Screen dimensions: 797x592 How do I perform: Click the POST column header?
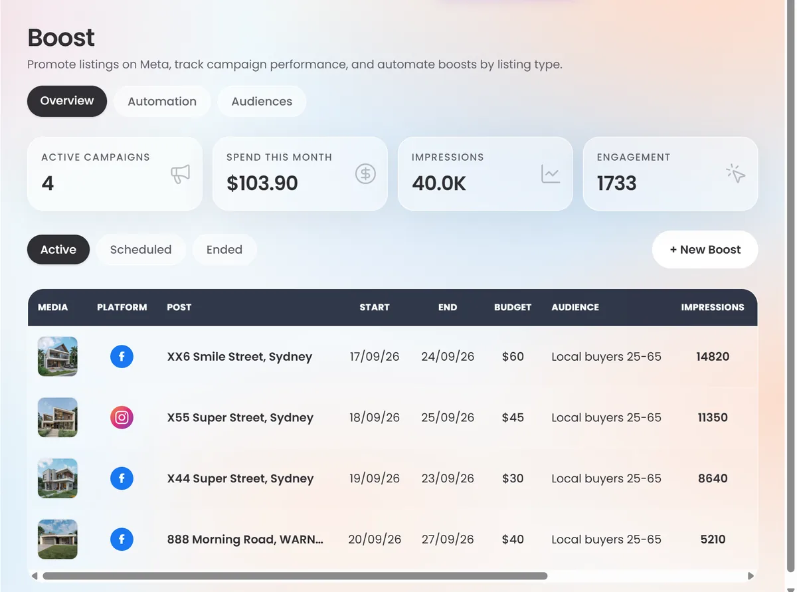[179, 308]
